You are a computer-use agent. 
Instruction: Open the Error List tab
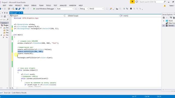tap(7, 93)
